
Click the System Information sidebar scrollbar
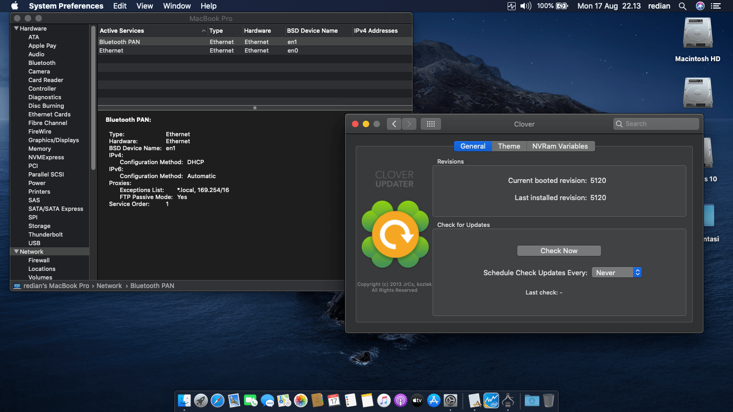point(93,98)
